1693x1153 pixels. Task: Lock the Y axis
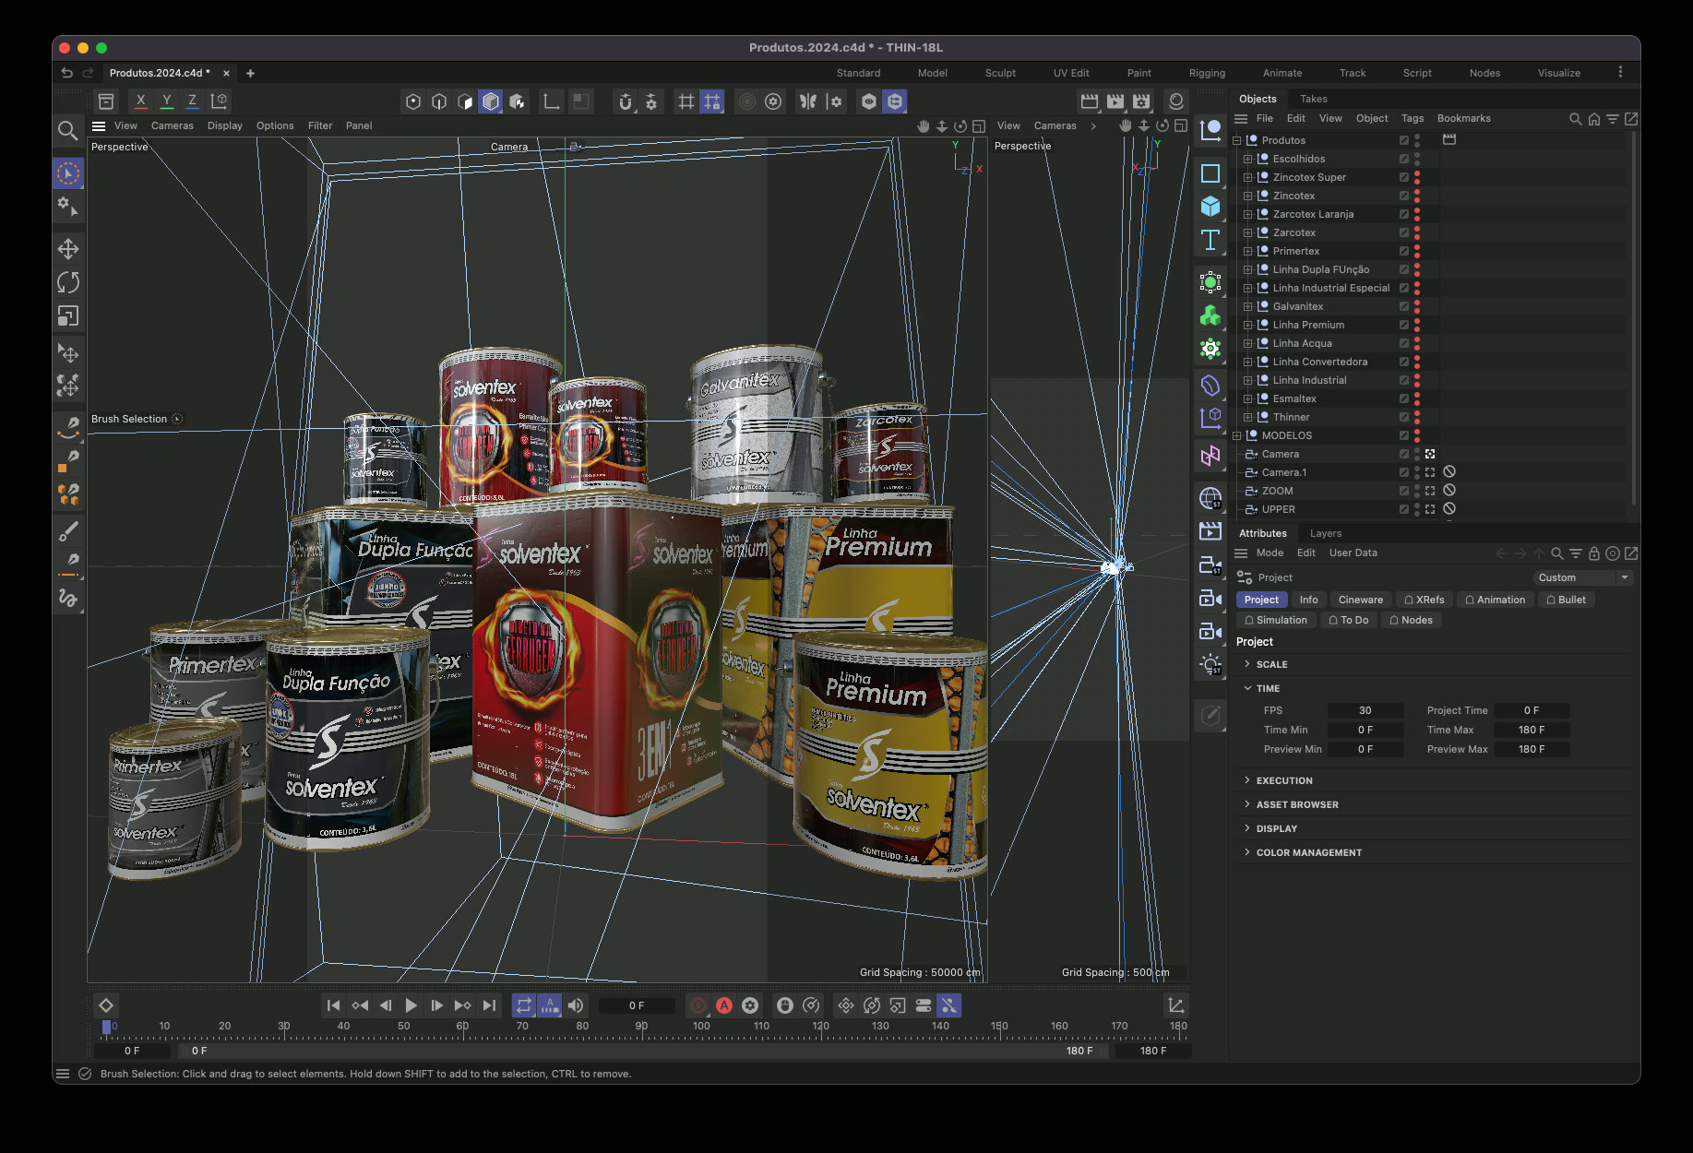pos(166,101)
